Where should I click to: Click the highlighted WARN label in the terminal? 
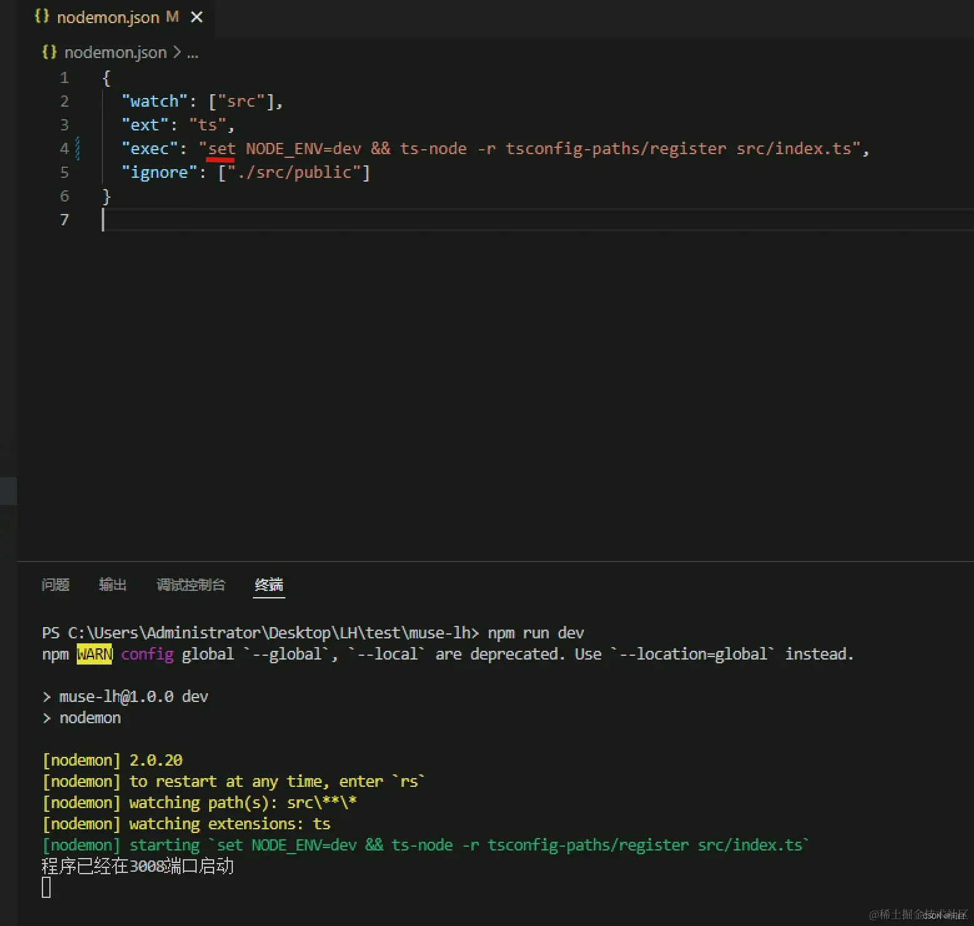94,655
